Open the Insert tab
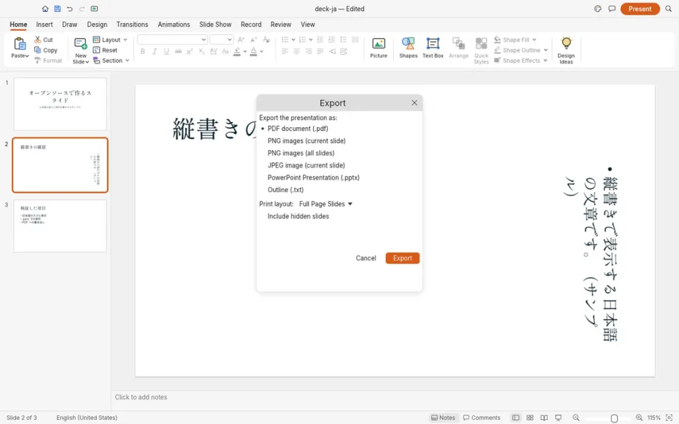 pos(44,25)
